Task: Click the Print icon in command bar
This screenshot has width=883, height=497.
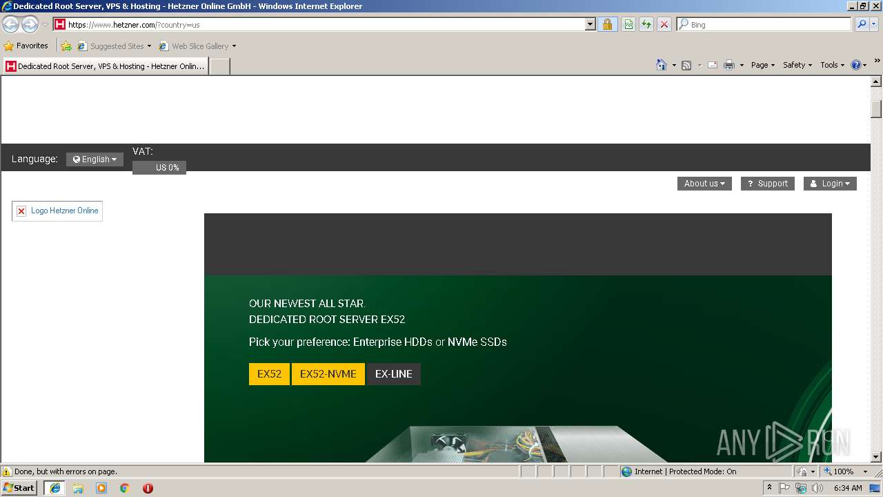Action: (x=729, y=65)
